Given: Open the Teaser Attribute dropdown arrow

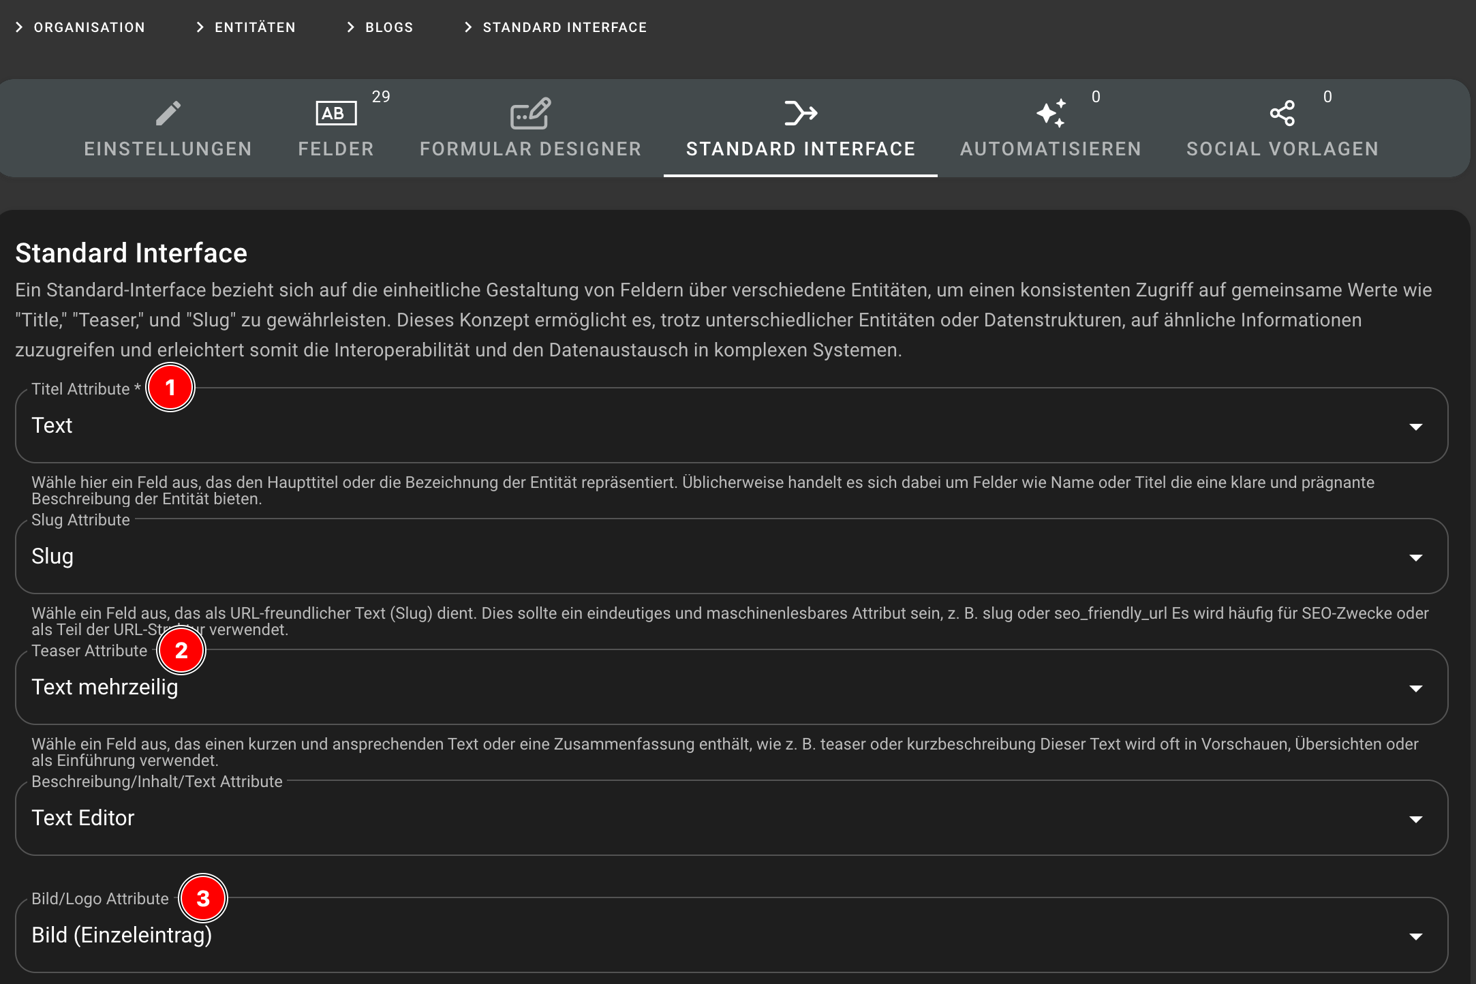Looking at the screenshot, I should coord(1415,688).
